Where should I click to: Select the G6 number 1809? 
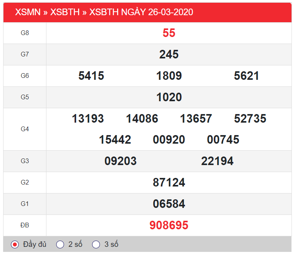tap(169, 76)
